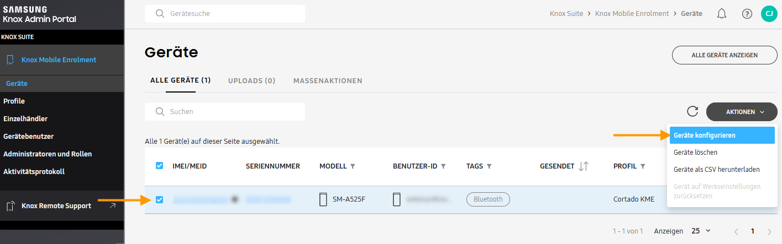Select Geräte konfigurieren from the menu
The image size is (782, 244).
pos(721,135)
